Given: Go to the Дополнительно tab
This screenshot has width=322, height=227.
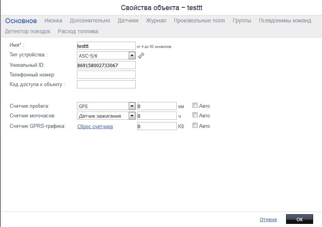Looking at the screenshot, I should [x=90, y=21].
